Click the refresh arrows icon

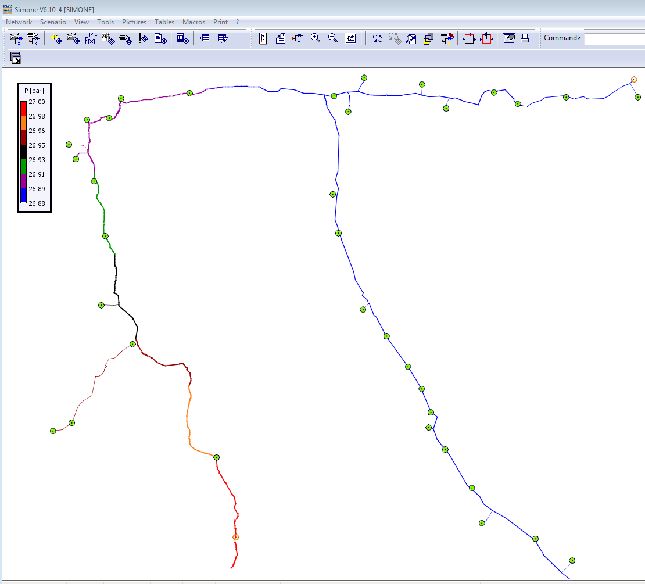coord(377,39)
